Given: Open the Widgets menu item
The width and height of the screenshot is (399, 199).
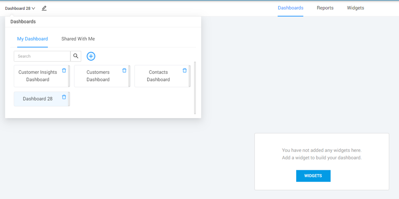Looking at the screenshot, I should [x=355, y=8].
